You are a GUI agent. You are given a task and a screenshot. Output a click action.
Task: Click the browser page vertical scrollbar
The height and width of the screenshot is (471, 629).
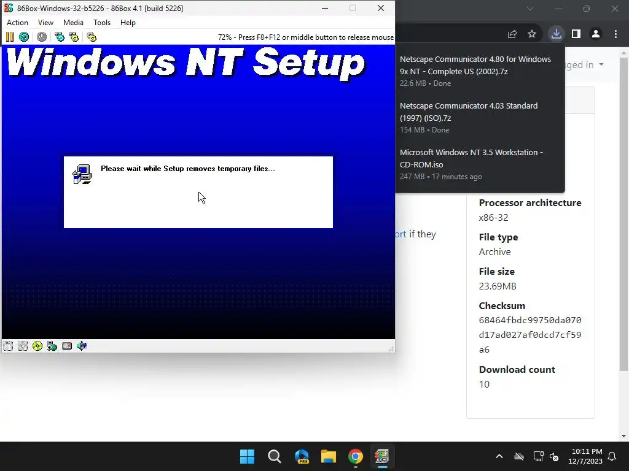tap(623, 215)
